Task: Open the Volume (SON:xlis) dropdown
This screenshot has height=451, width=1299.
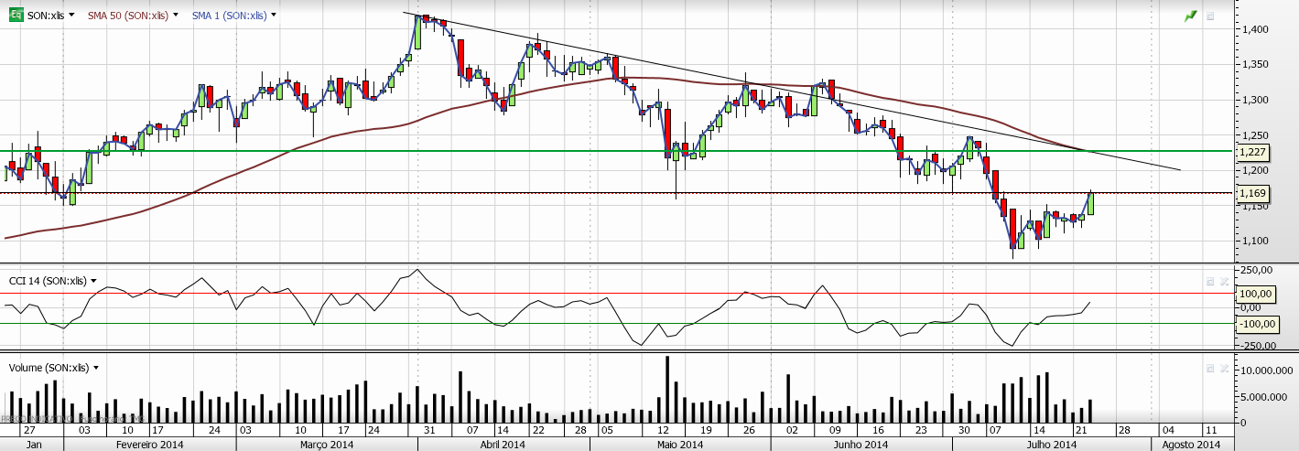Action: click(95, 368)
